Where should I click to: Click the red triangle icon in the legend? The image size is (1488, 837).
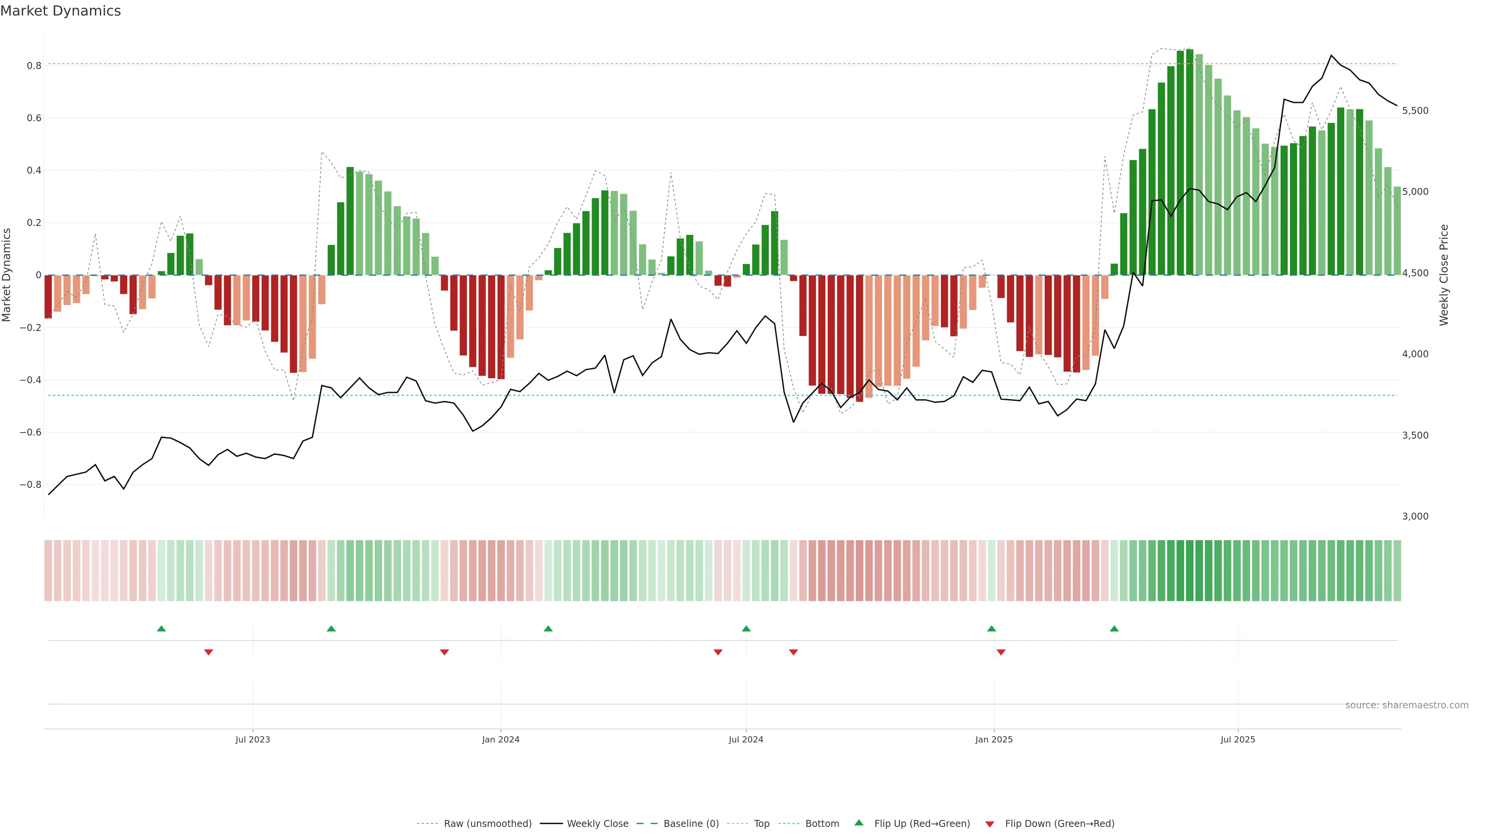coord(990,824)
